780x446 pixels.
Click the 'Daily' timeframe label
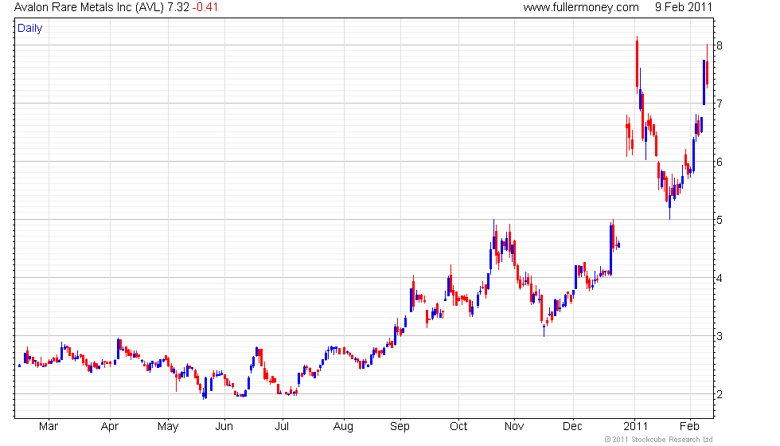[30, 29]
